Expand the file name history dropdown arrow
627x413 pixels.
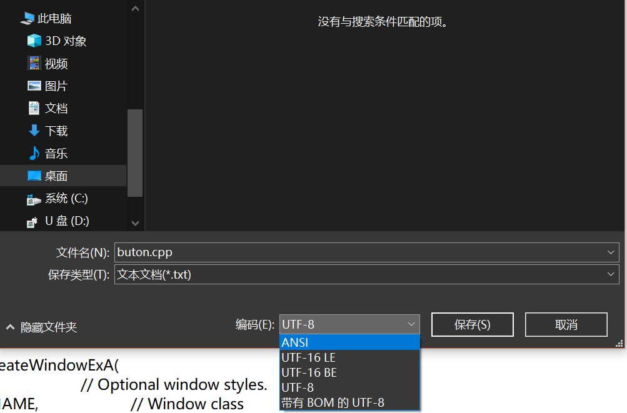[611, 252]
